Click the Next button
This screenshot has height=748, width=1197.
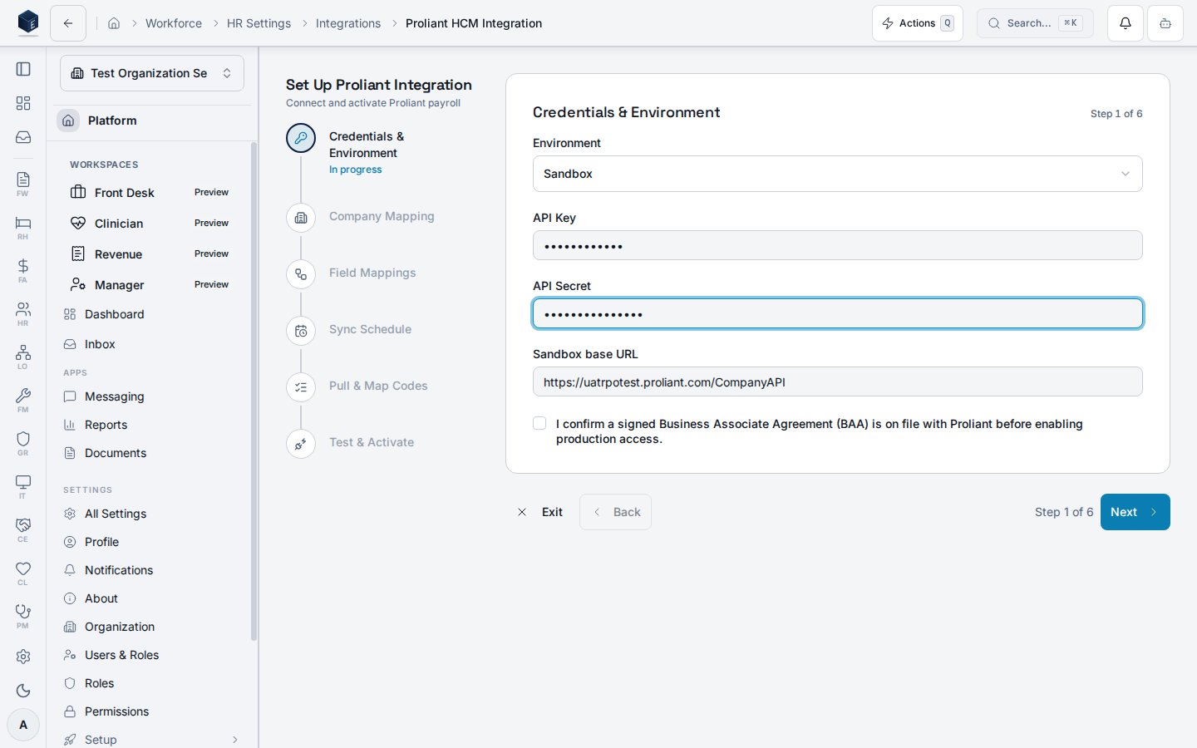(x=1135, y=512)
